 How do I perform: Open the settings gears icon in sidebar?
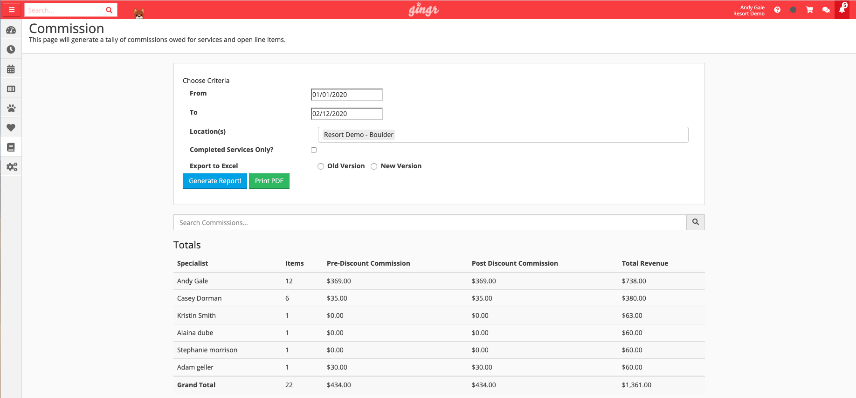pos(12,167)
